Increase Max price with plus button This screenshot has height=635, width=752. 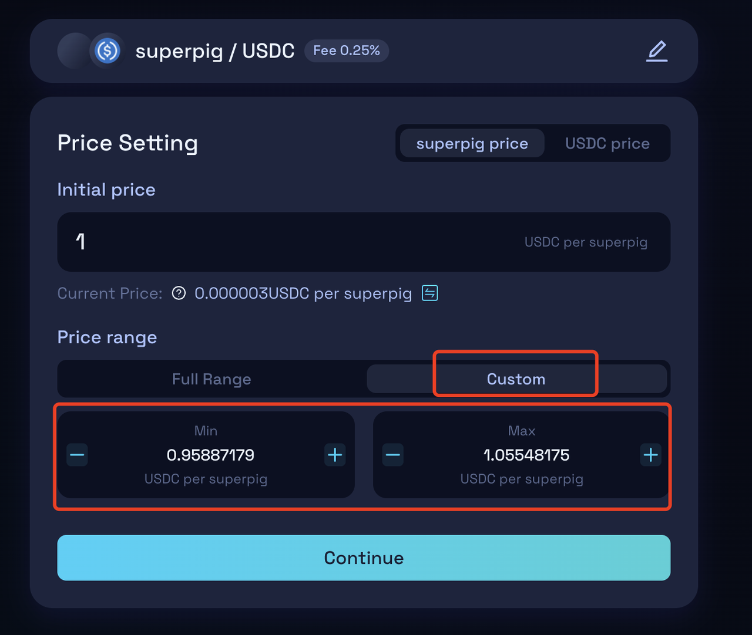pyautogui.click(x=650, y=455)
